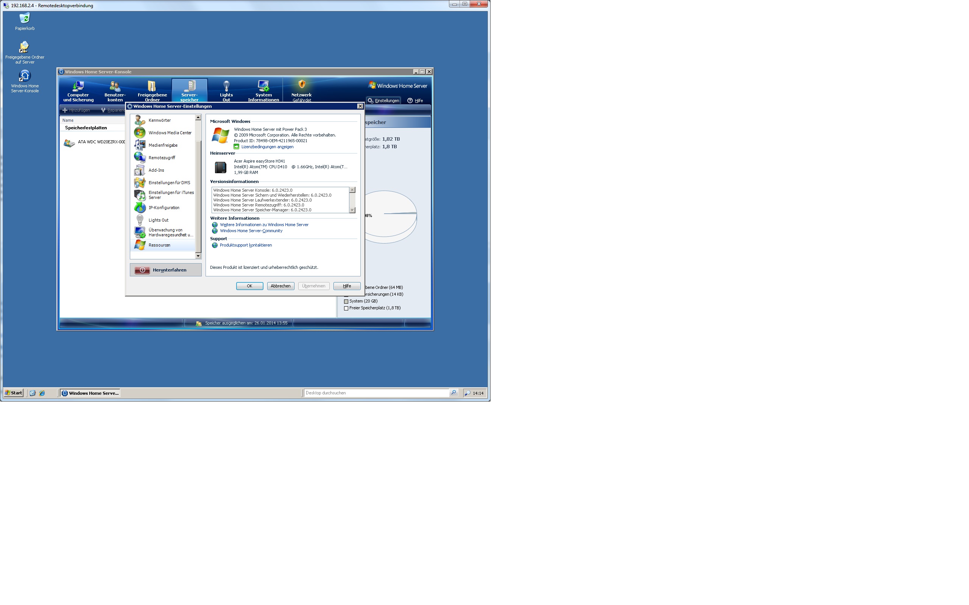
Task: Open Freigegebene Ordner auf Server desktop icon
Action: click(24, 47)
